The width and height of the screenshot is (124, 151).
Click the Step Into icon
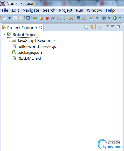[59, 18]
